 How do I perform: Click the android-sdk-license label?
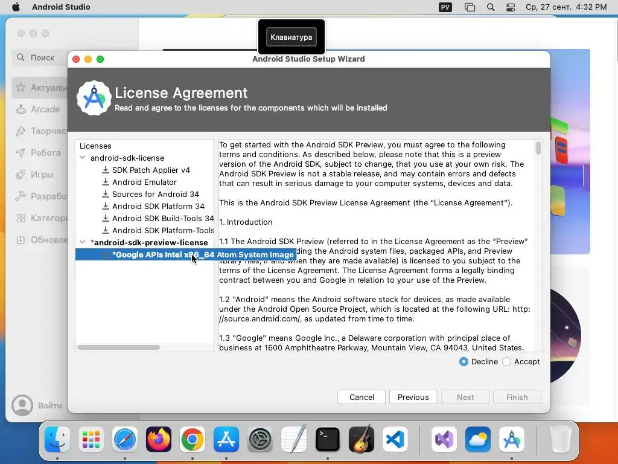point(127,158)
